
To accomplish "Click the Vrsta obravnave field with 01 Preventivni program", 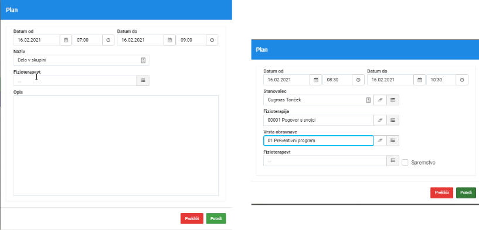I will (318, 140).
